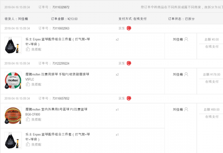This screenshot has width=223, height=153.
Task: Click 在线支付 under the ¥178.00 total
Action: coord(212,82)
